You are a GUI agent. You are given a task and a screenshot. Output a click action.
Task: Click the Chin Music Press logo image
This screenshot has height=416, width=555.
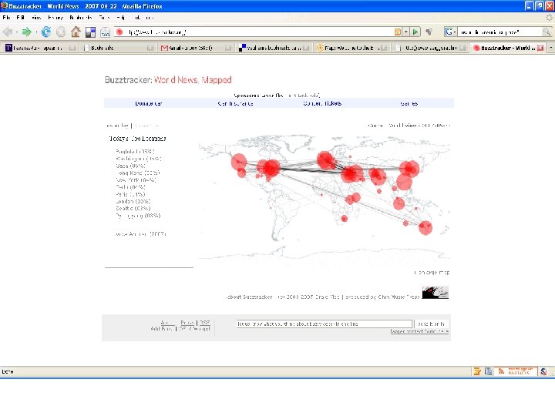pos(435,293)
